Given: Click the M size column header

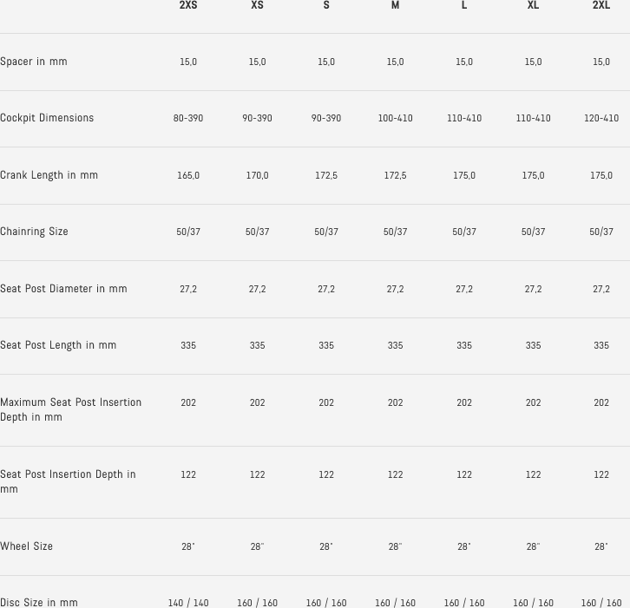Looking at the screenshot, I should click(395, 5).
